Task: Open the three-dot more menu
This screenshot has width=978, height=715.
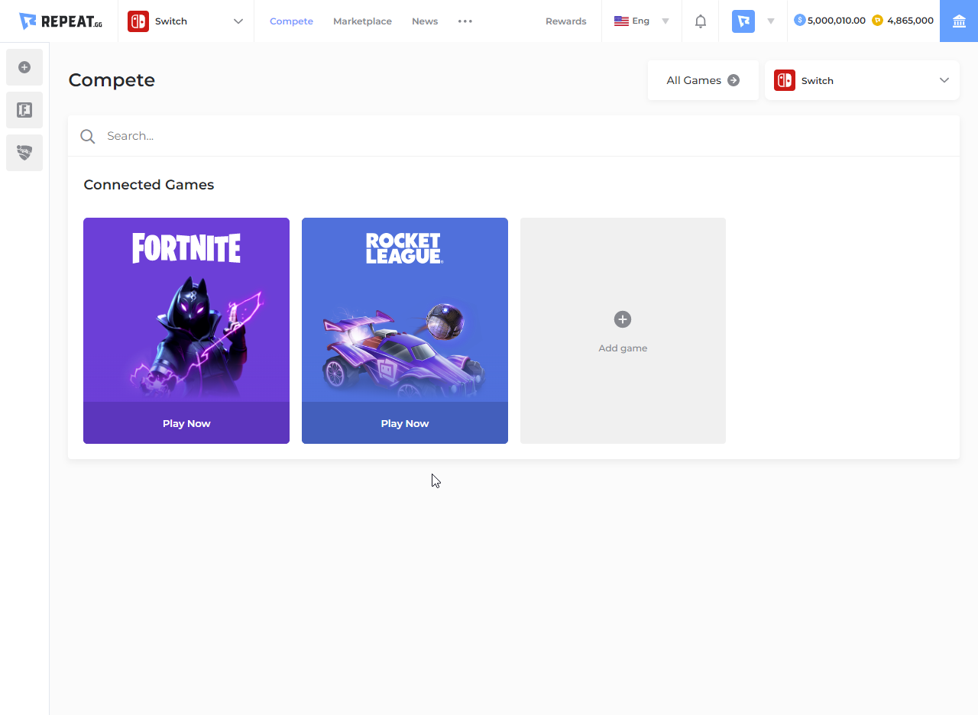Action: pos(465,21)
